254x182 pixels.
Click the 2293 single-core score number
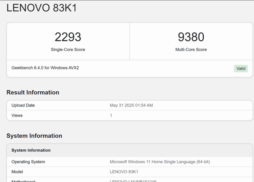pyautogui.click(x=68, y=37)
